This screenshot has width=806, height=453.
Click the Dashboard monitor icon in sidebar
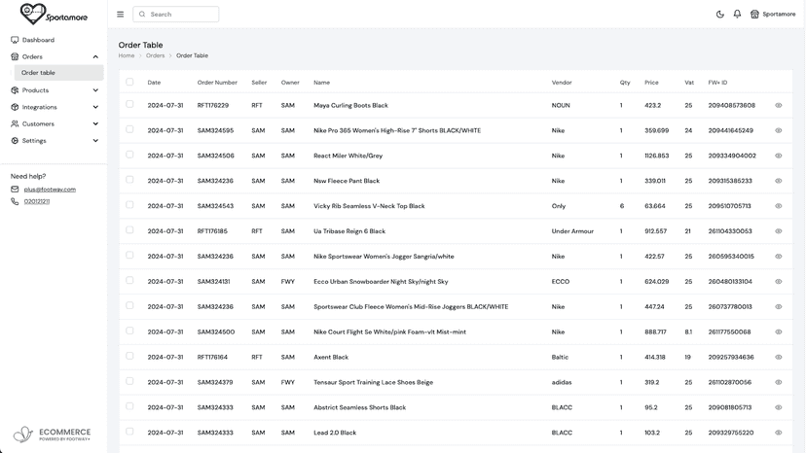[x=15, y=40]
